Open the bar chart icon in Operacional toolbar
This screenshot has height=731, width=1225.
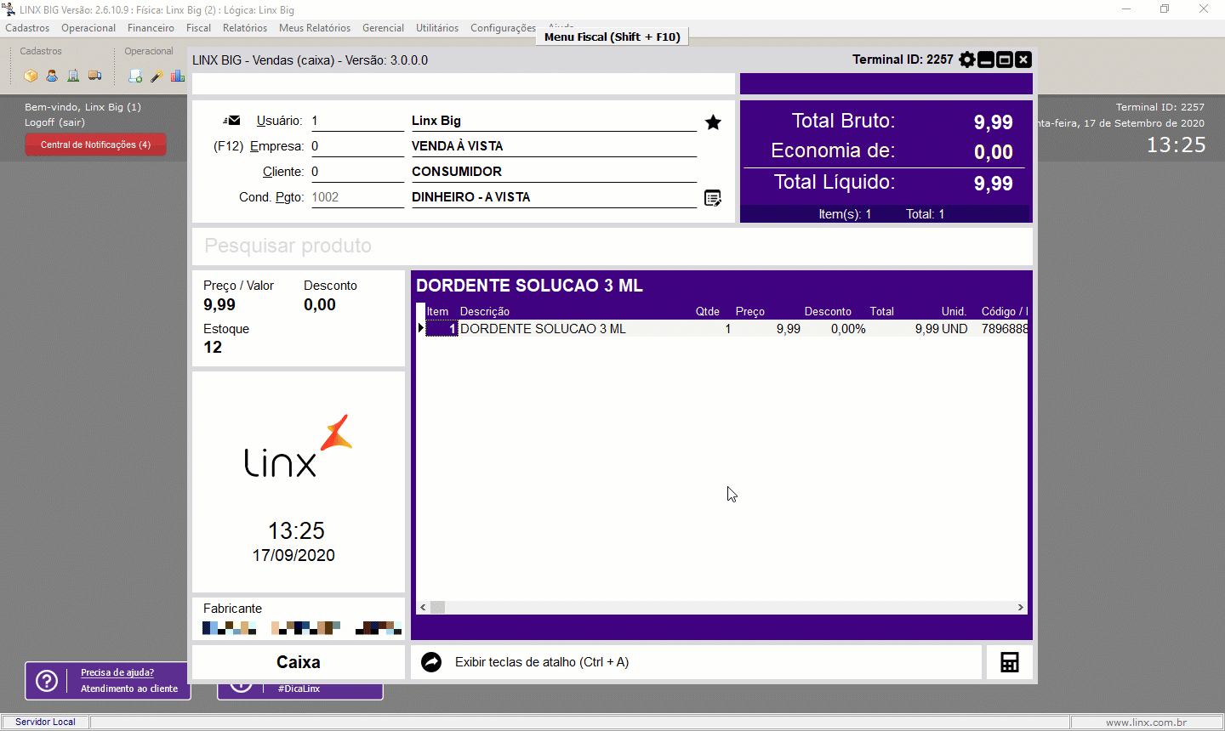coord(177,76)
